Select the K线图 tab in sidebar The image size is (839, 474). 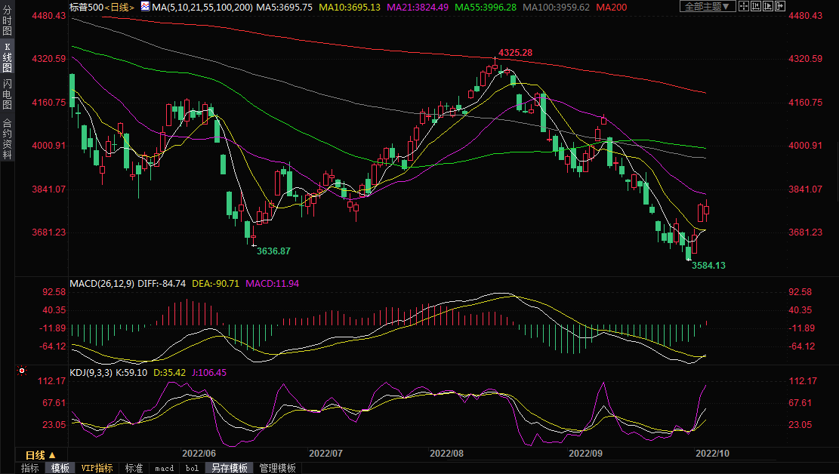[8, 57]
